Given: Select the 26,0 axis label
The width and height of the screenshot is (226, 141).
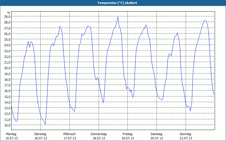Looking at the screenshot, I should pyautogui.click(x=7, y=34).
